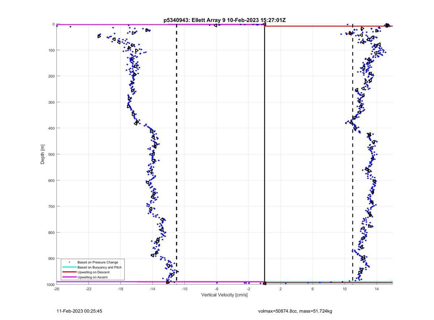Click the depth tick label '300'
This screenshot has width=434, height=320.
(x=51, y=102)
